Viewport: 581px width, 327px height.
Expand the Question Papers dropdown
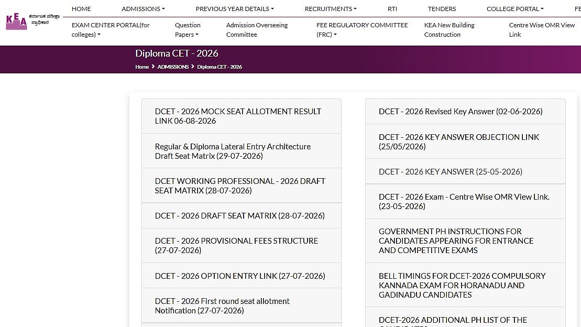pyautogui.click(x=188, y=30)
